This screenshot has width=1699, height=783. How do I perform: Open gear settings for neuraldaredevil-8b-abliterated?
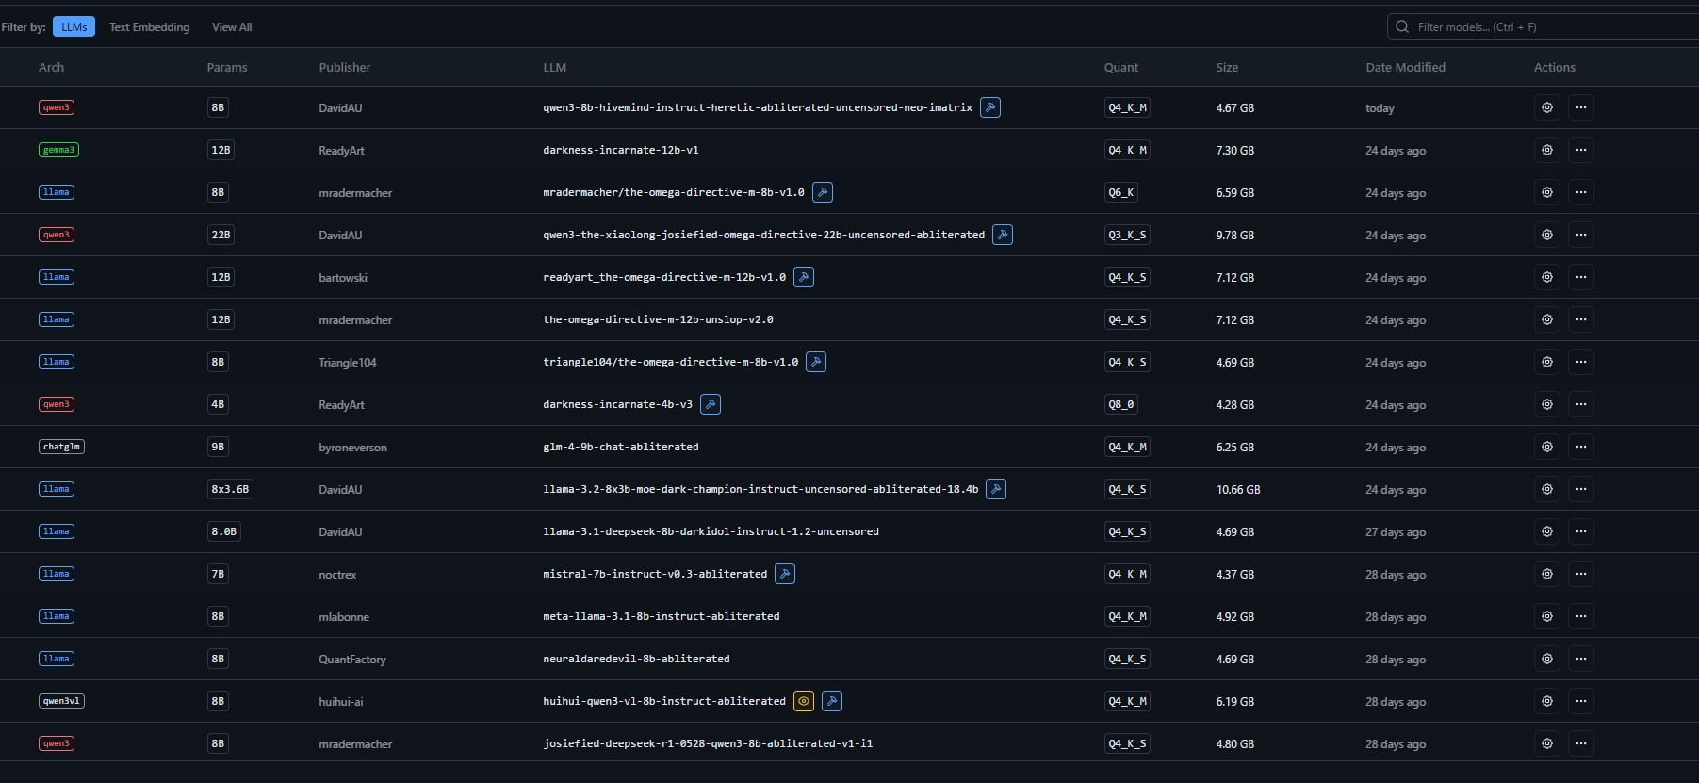click(x=1546, y=659)
